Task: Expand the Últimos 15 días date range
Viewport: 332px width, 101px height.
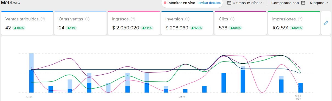Action: [x=245, y=3]
